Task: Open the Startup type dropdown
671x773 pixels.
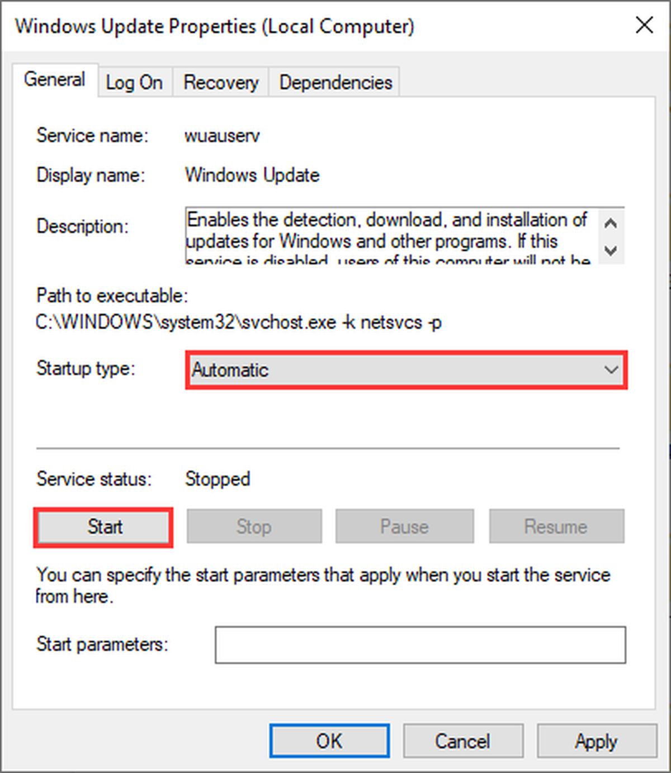Action: tap(407, 370)
